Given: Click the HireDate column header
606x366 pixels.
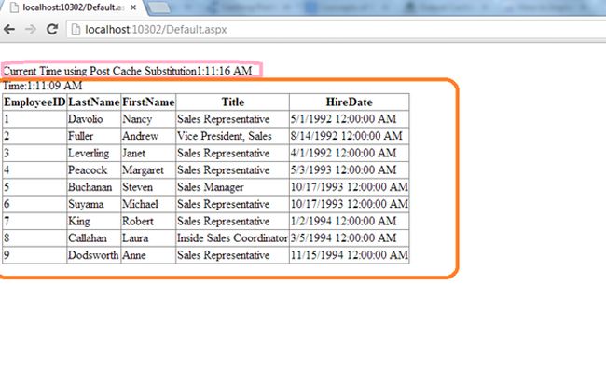Looking at the screenshot, I should tap(350, 102).
